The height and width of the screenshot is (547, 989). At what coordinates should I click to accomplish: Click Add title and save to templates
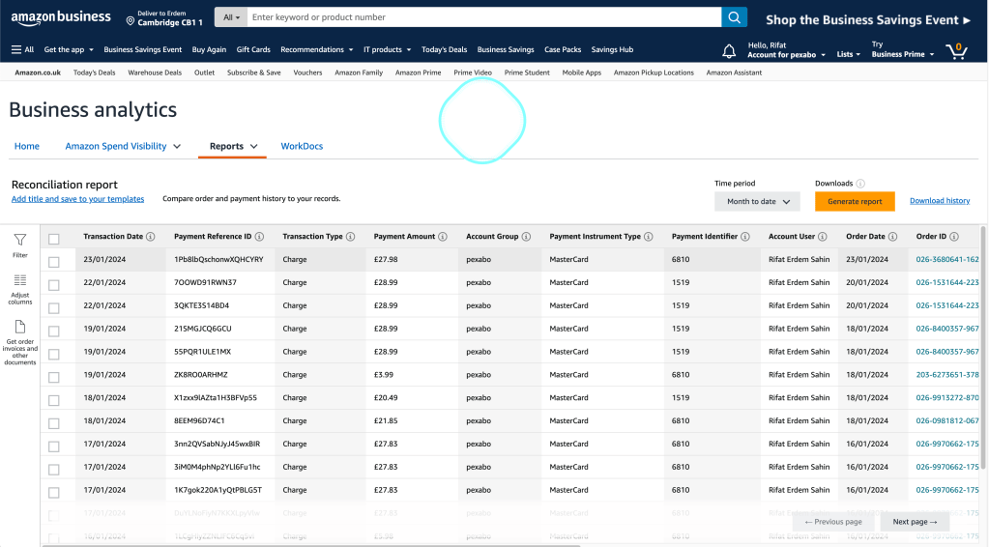coord(77,199)
